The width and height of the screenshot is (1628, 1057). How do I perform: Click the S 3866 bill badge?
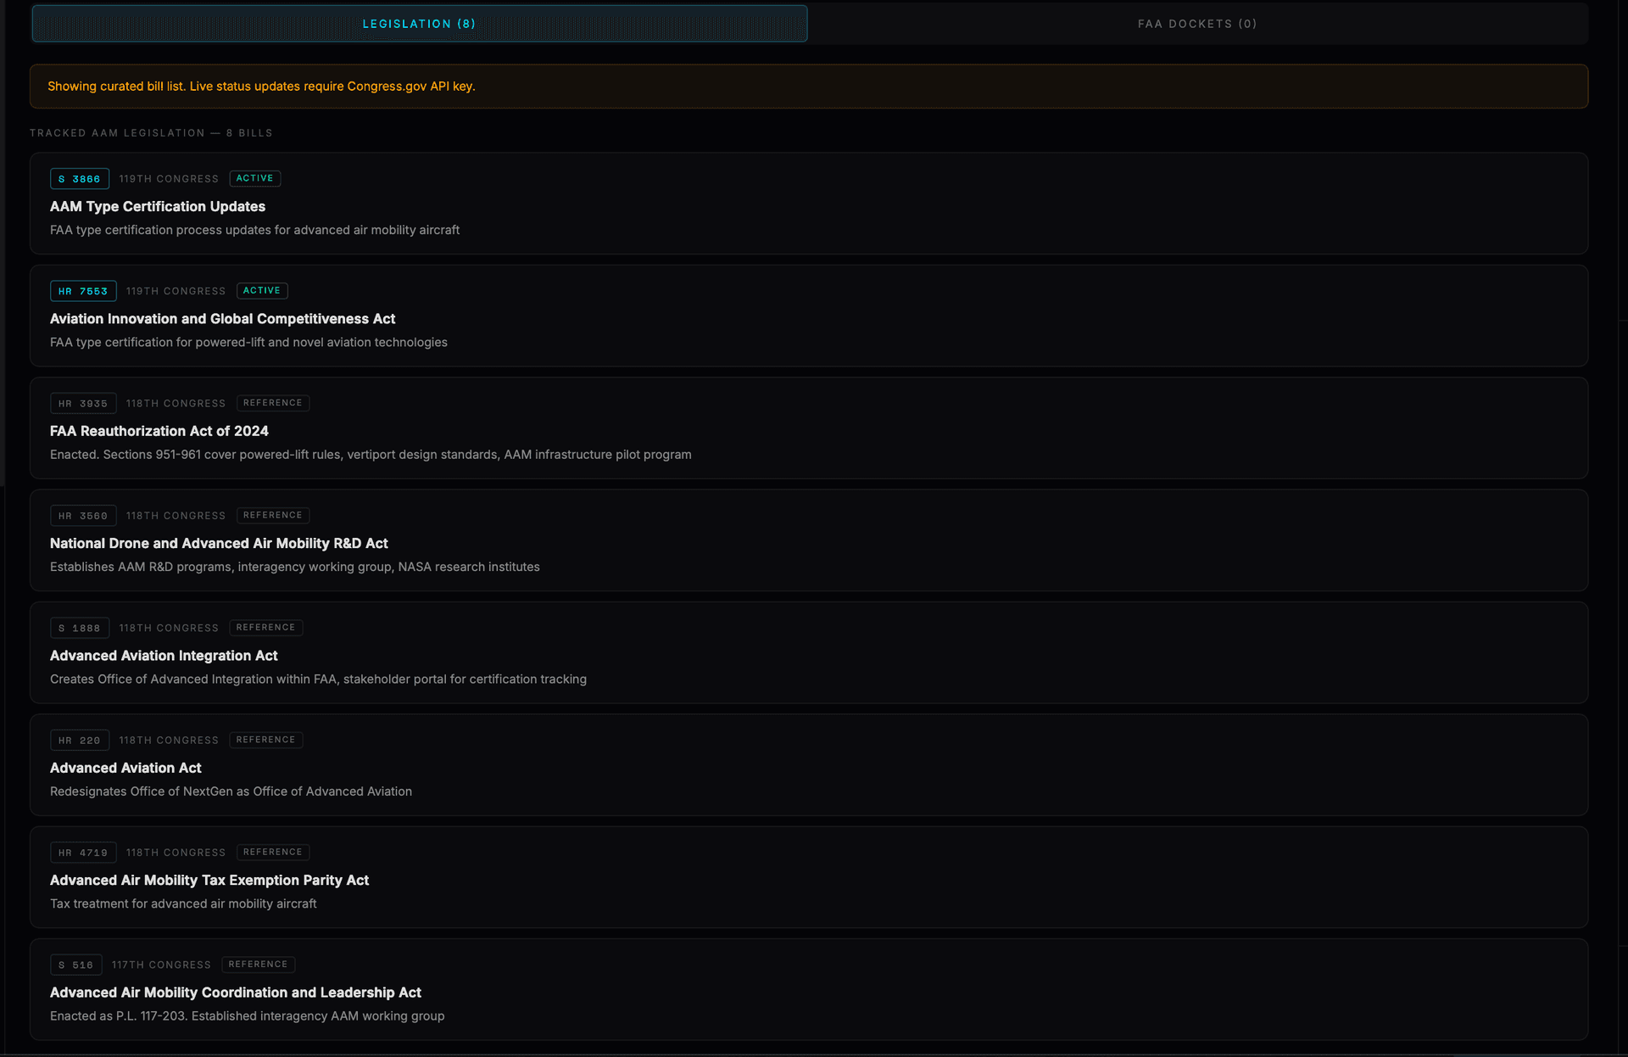[x=80, y=179]
